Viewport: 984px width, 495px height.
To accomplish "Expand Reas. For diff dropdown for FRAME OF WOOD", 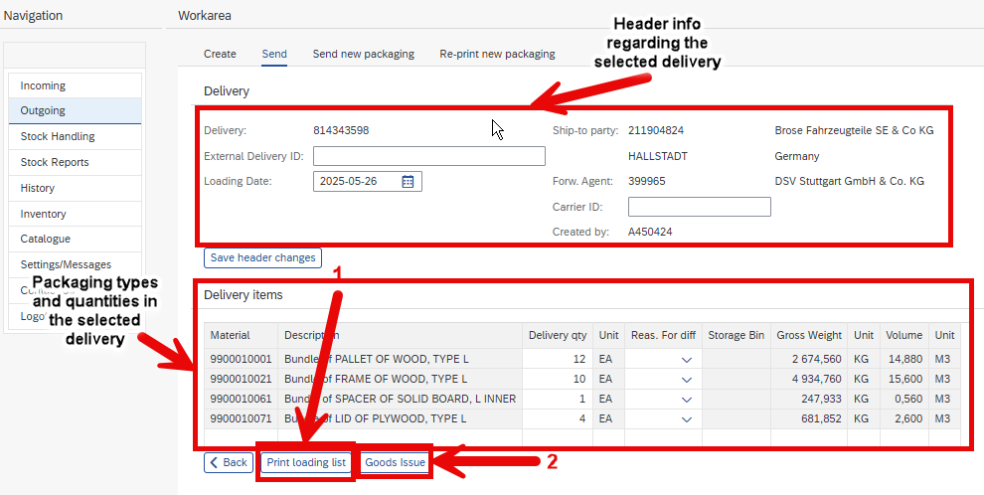I will [x=687, y=380].
